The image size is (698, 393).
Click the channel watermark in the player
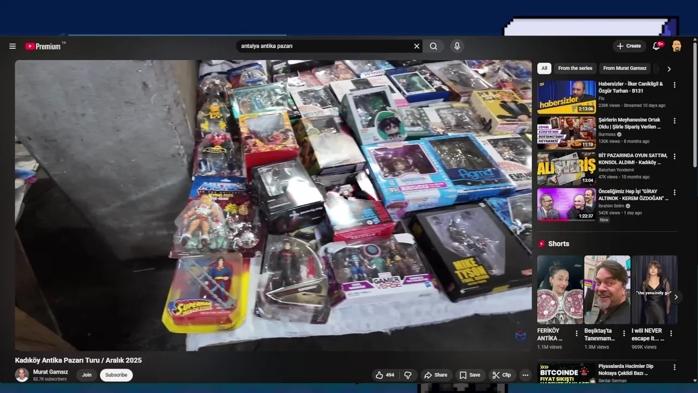tap(521, 336)
